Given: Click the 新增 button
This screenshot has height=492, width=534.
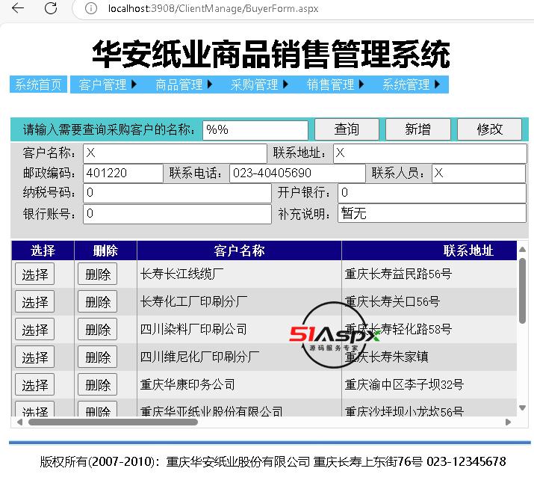Looking at the screenshot, I should (x=417, y=129).
